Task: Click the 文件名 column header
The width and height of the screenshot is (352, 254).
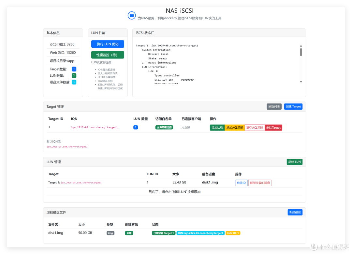Action: (x=53, y=225)
